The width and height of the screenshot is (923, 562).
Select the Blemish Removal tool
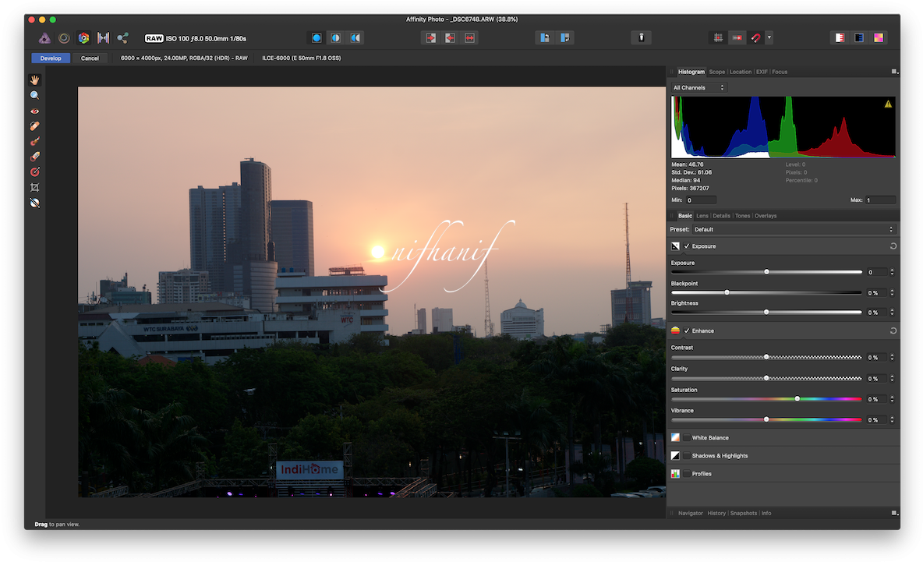34,125
